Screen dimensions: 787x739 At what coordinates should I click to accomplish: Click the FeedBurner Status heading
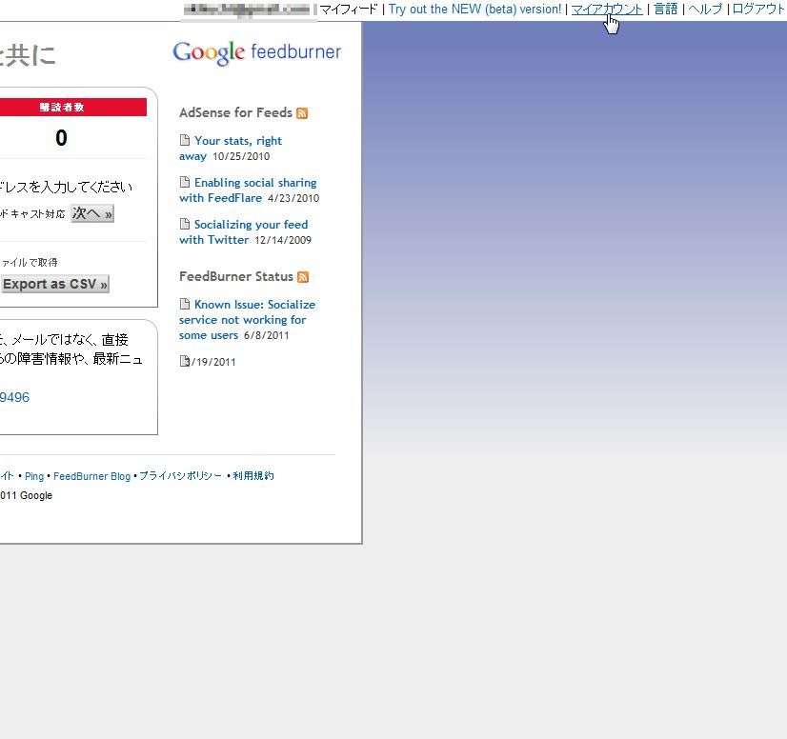click(x=236, y=276)
